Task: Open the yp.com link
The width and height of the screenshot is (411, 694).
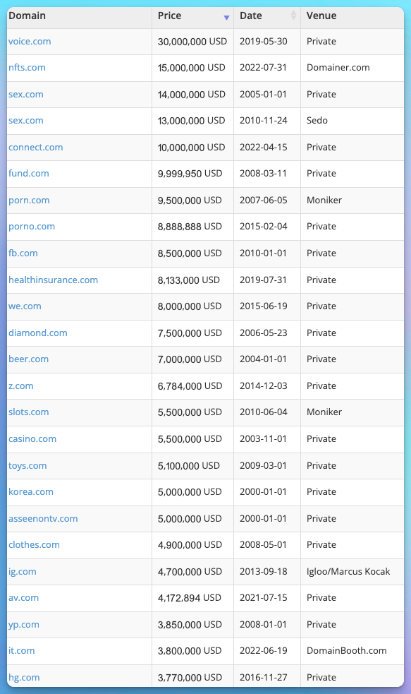Action: pos(24,625)
